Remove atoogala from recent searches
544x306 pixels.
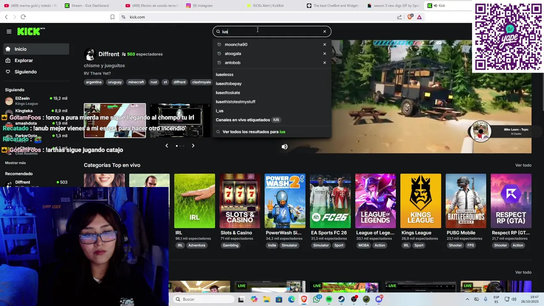[325, 54]
